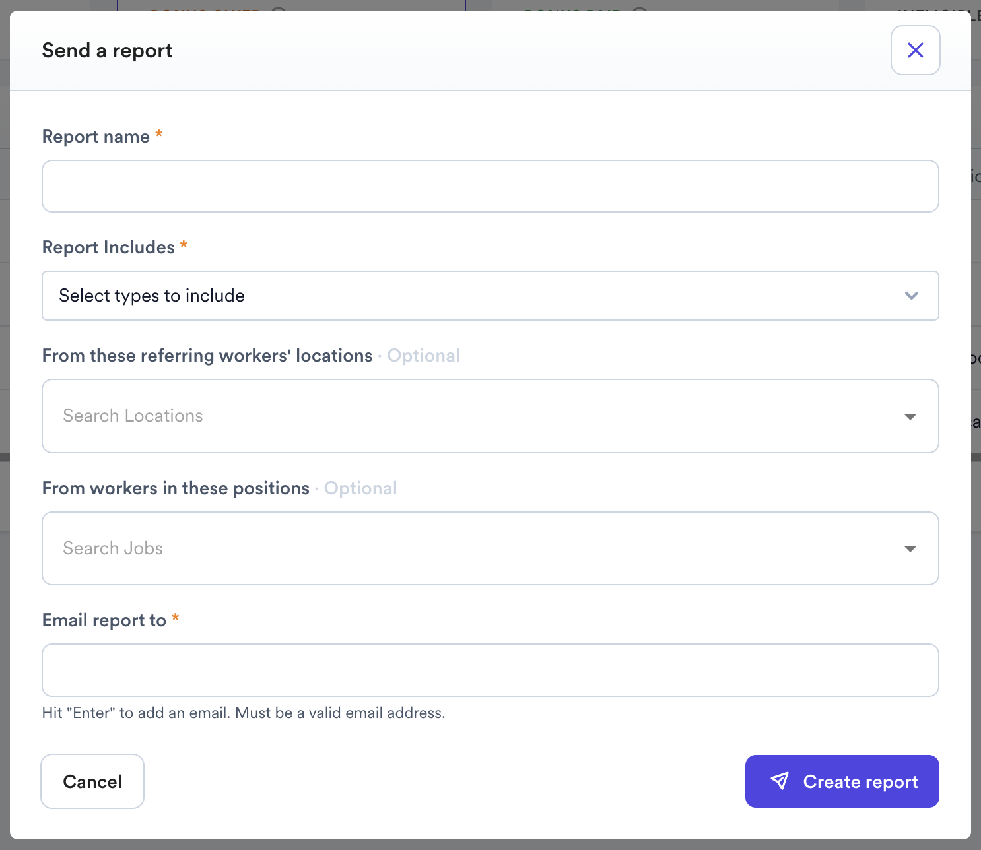981x850 pixels.
Task: Click the referring workers' locations label
Action: tap(207, 356)
